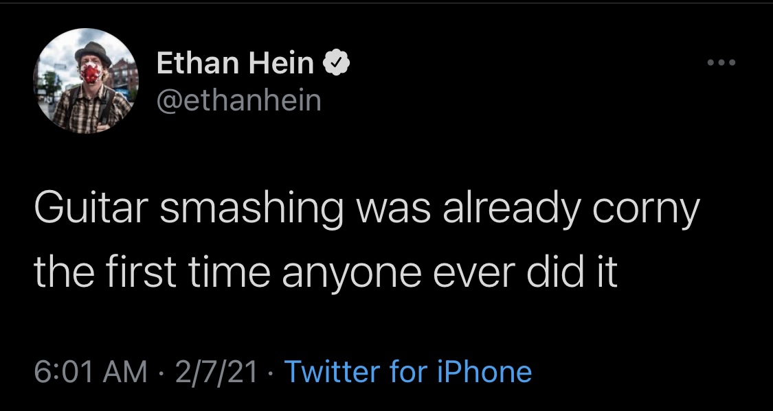Open the Twitter for iPhone source link

click(x=408, y=371)
